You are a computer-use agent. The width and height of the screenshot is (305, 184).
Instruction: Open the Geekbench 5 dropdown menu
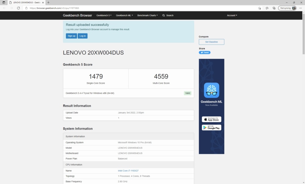click(x=104, y=15)
